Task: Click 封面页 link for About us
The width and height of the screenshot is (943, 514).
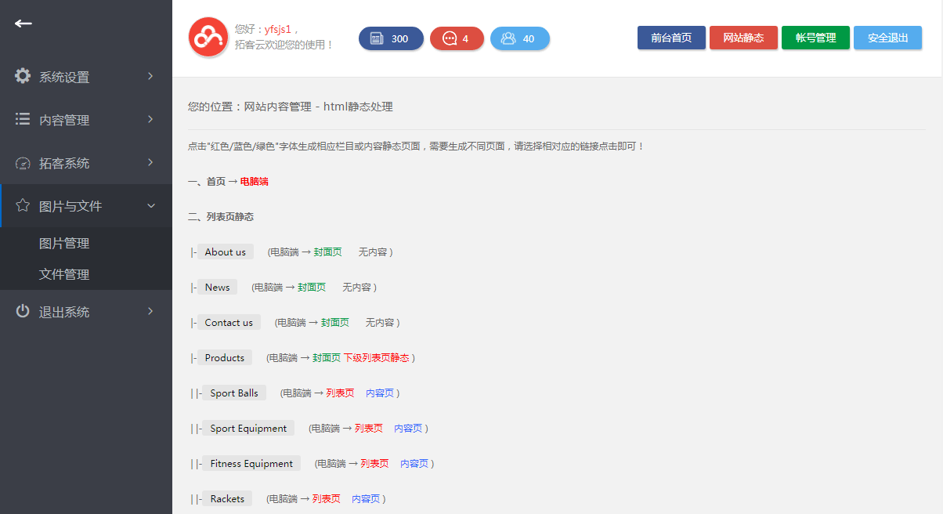Action: tap(327, 252)
